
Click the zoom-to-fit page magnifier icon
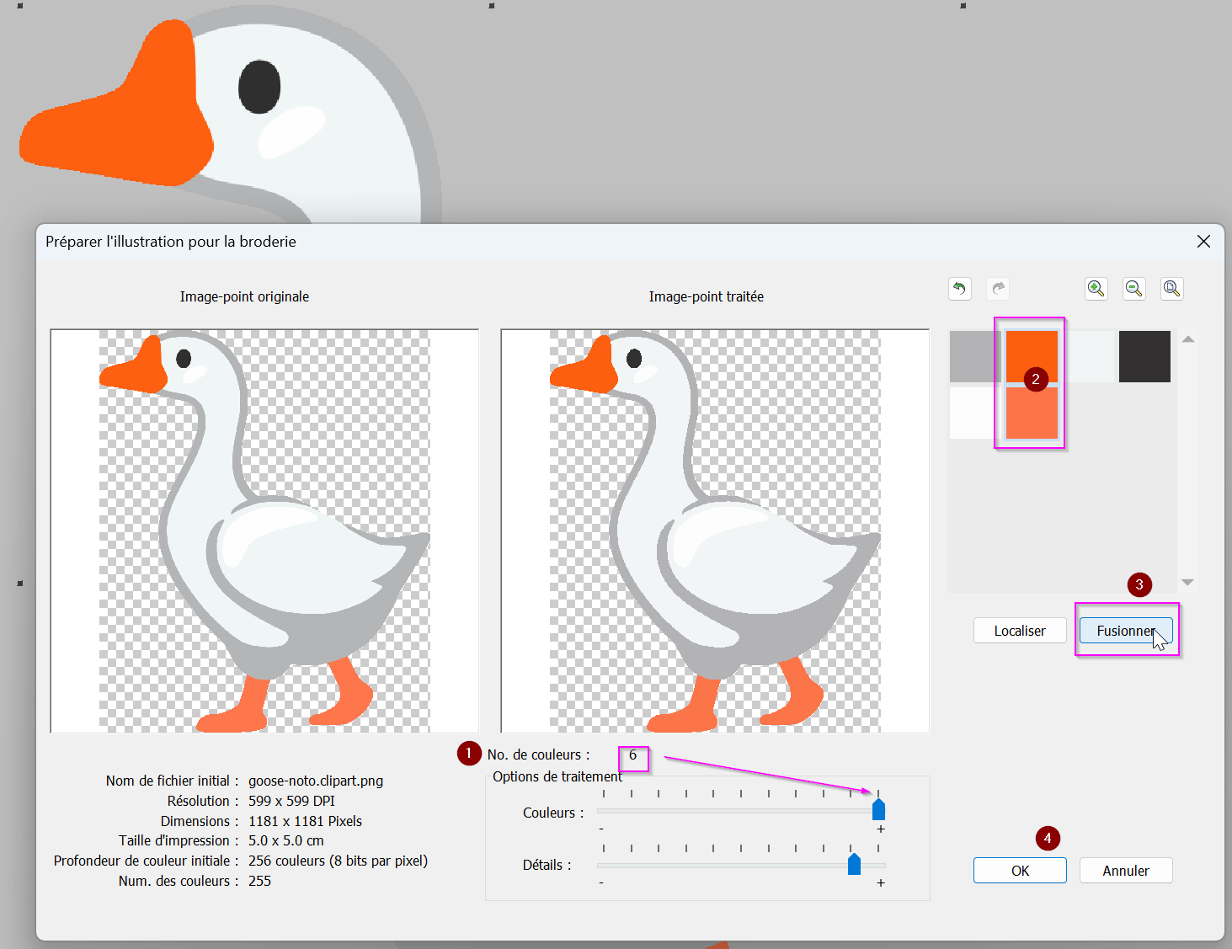(x=1171, y=289)
